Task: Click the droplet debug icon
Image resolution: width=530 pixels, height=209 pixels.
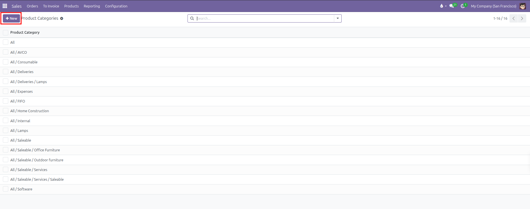Action: tap(442, 6)
